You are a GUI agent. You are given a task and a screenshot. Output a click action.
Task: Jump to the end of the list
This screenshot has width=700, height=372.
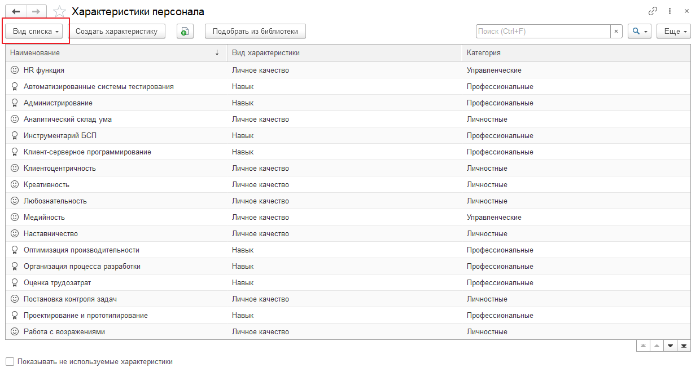(684, 346)
